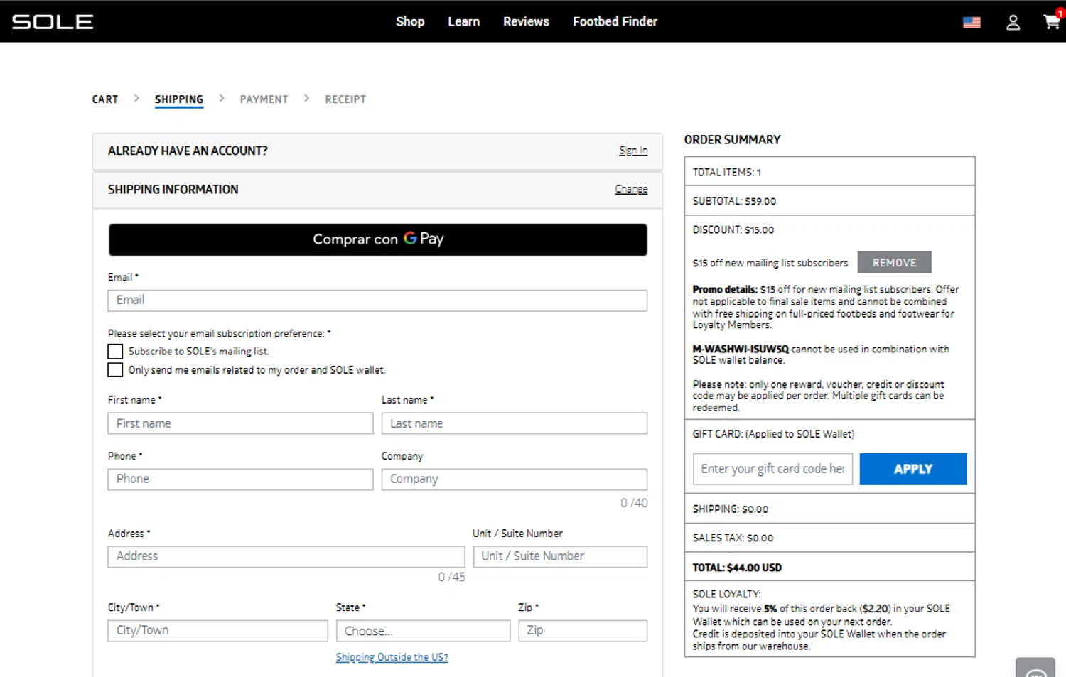The image size is (1066, 677).
Task: Click the promo code M-WASHWI-ISUWSQ
Action: pyautogui.click(x=741, y=349)
